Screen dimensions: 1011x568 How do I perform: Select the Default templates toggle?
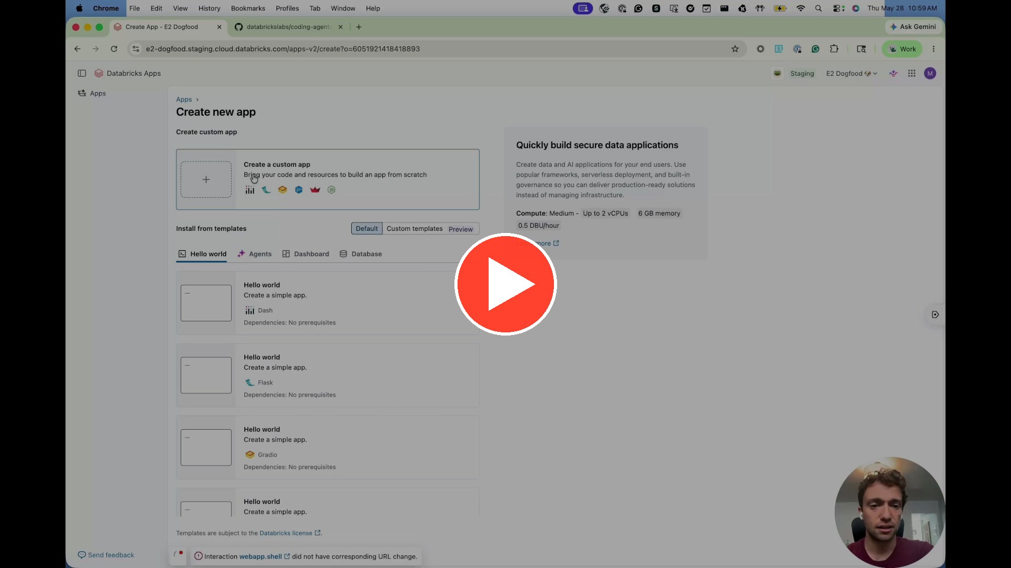pyautogui.click(x=366, y=228)
